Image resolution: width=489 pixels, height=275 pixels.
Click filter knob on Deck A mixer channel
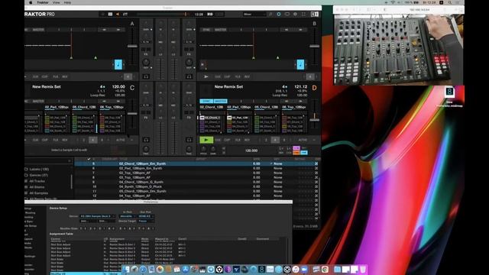146,63
